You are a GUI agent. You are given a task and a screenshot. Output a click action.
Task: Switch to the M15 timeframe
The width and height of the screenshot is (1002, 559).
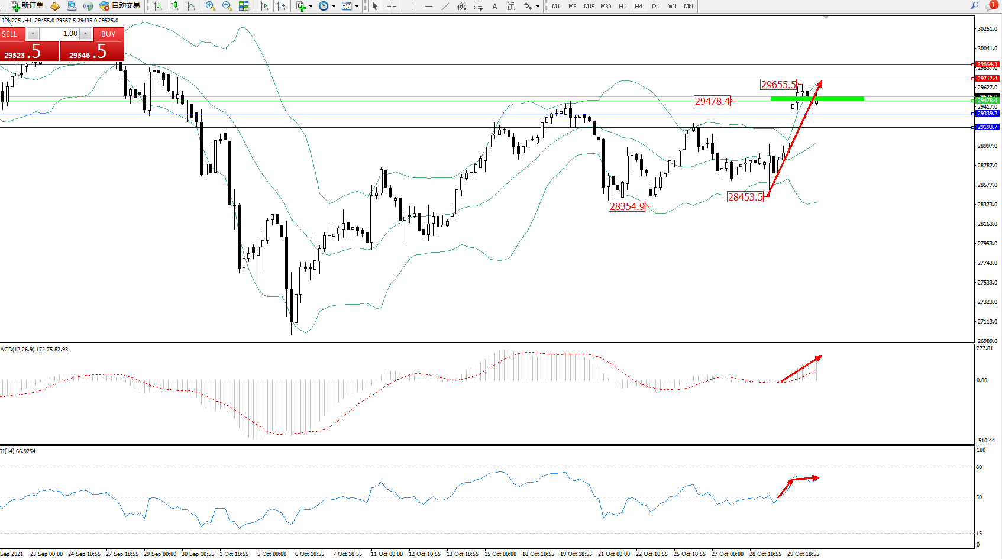click(589, 6)
